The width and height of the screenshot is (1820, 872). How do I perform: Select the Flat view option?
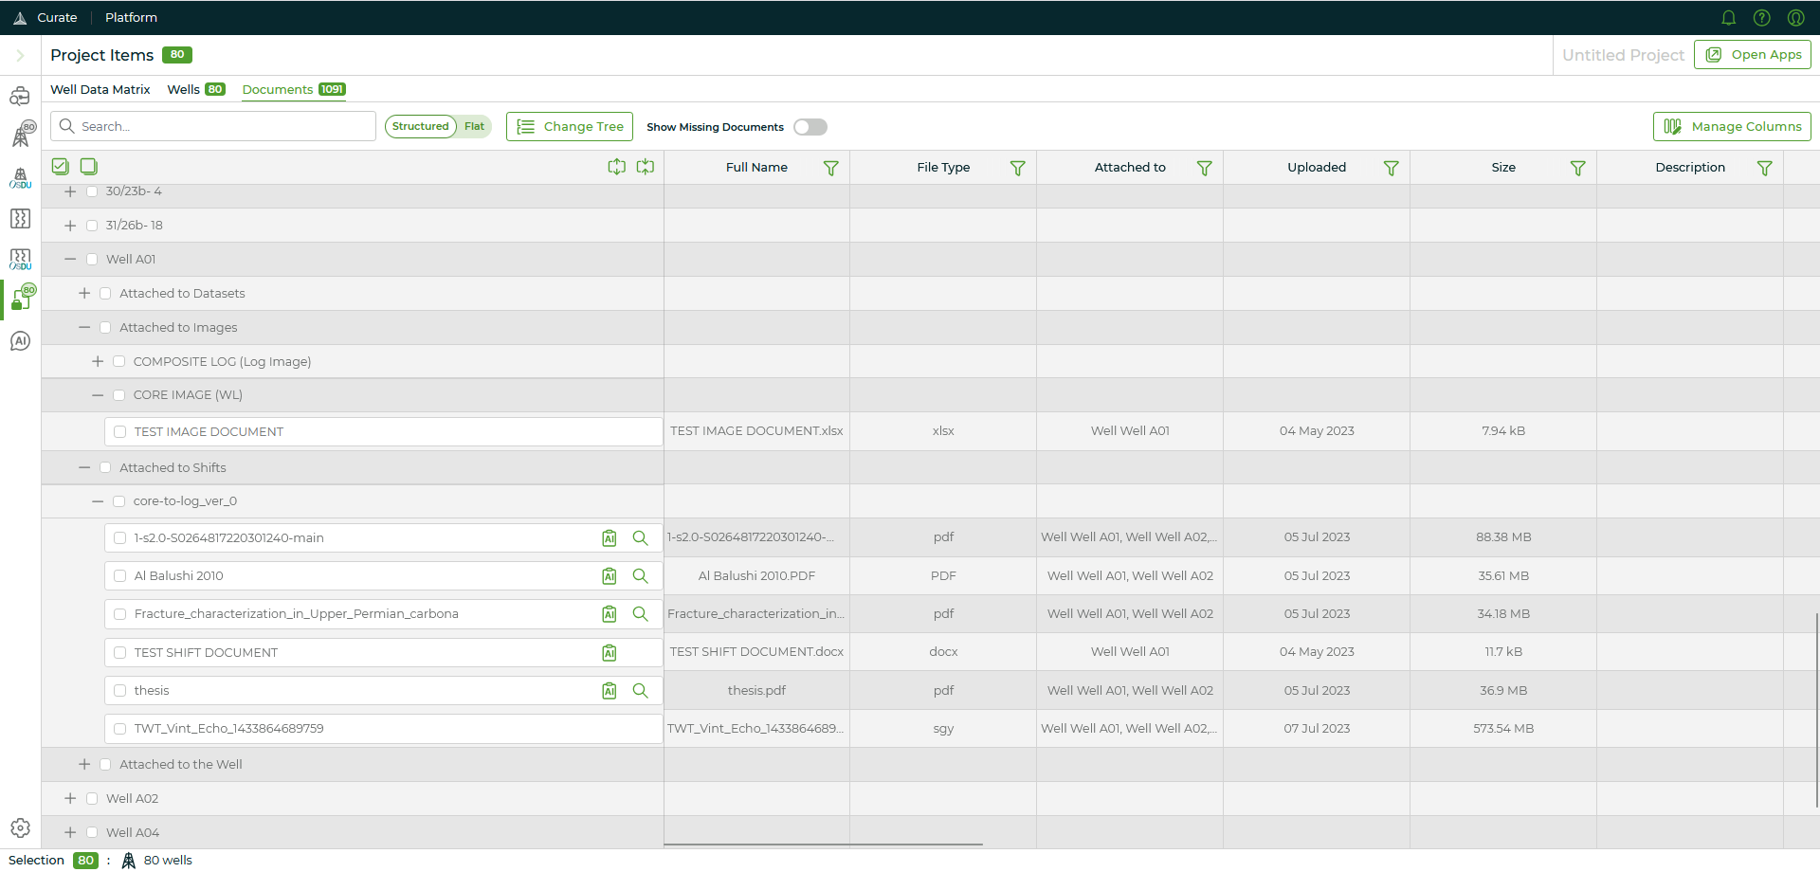click(474, 127)
